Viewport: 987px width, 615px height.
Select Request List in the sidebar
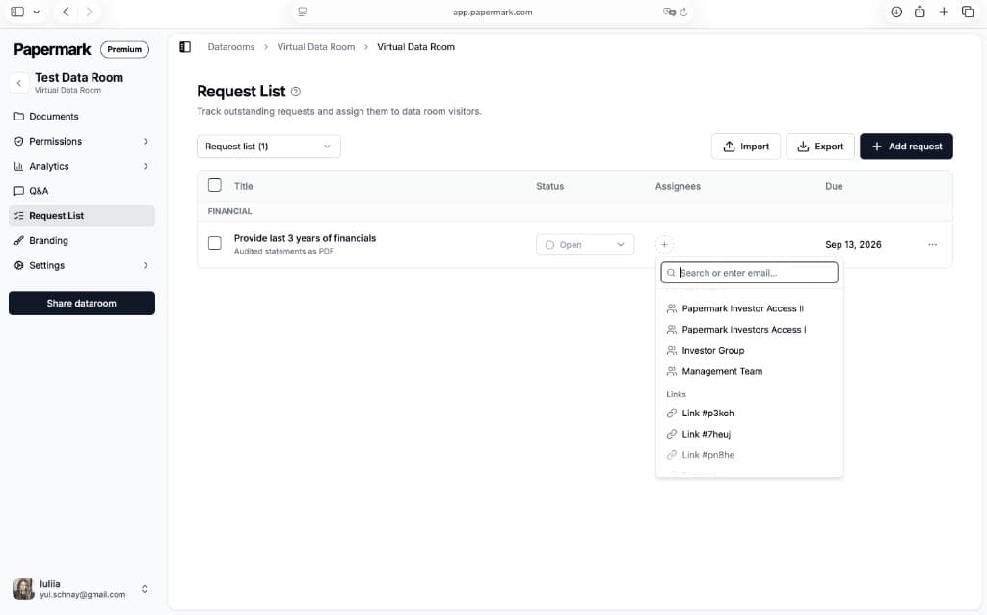tap(82, 215)
